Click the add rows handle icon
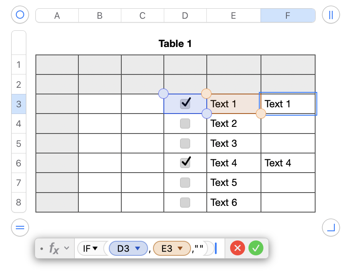The width and height of the screenshot is (346, 277). pyautogui.click(x=20, y=228)
